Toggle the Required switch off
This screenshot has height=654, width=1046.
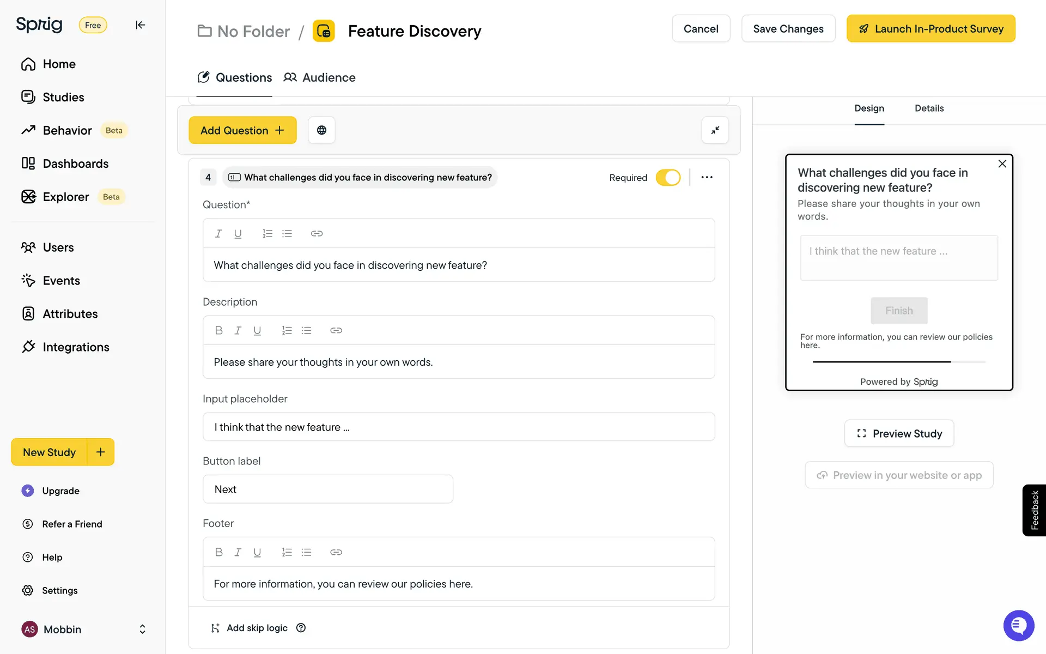668,178
